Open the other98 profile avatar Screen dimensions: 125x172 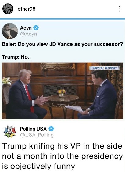coord(8,9)
